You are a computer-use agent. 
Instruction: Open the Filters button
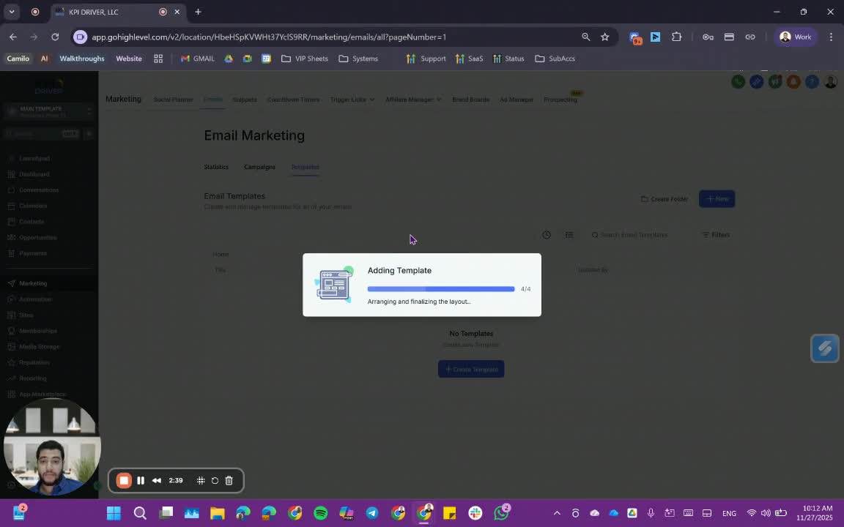coord(716,235)
